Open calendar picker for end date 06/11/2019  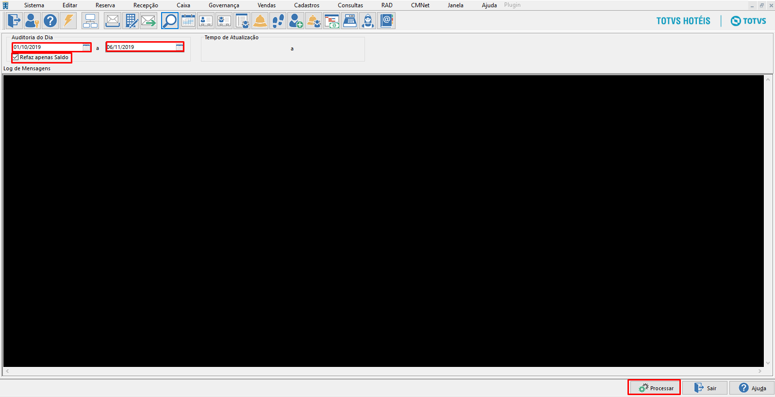(180, 47)
